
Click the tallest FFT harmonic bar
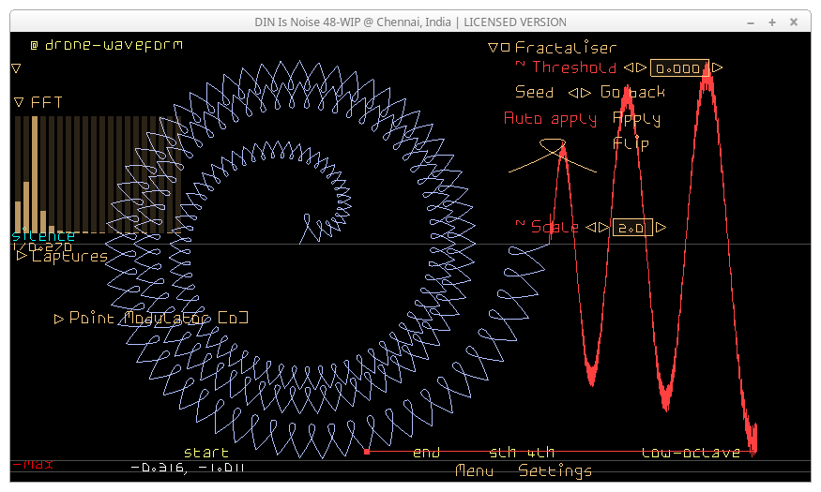coord(35,174)
